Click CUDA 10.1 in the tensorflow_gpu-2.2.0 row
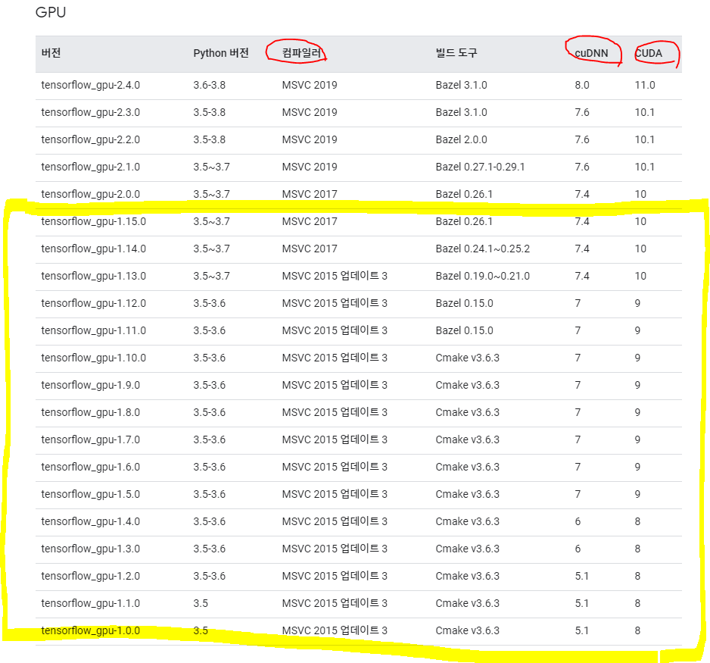 (x=644, y=139)
